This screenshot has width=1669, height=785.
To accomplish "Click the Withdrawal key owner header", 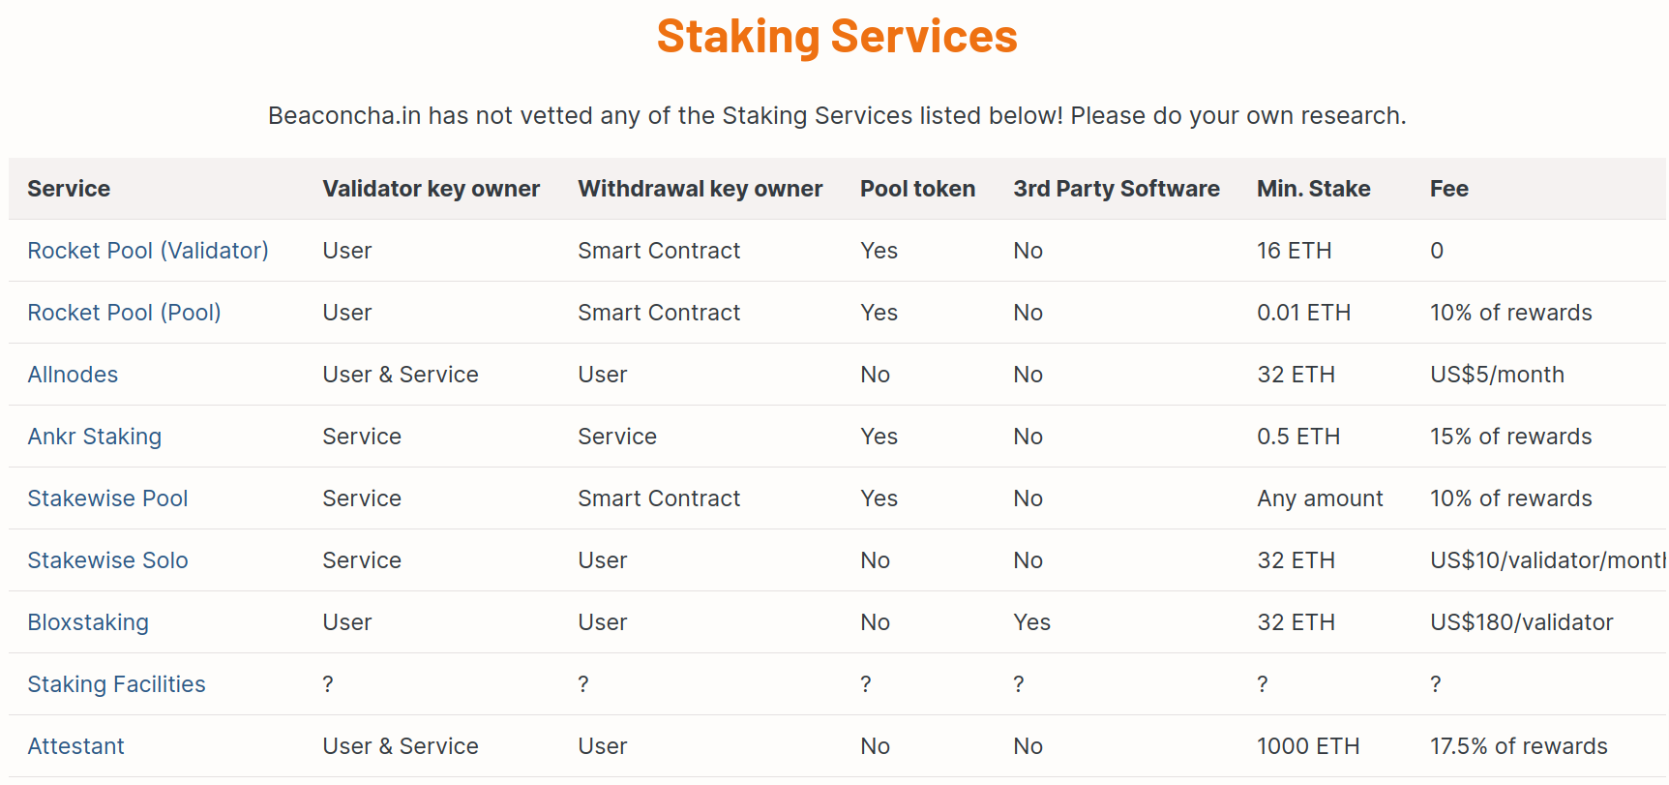I will tap(700, 189).
